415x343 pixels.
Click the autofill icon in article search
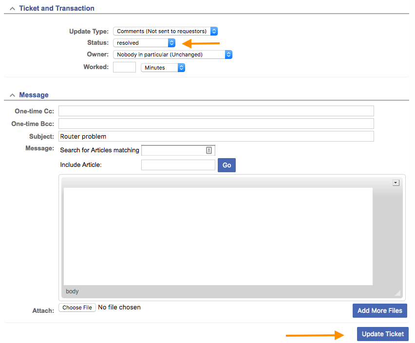tap(209, 150)
